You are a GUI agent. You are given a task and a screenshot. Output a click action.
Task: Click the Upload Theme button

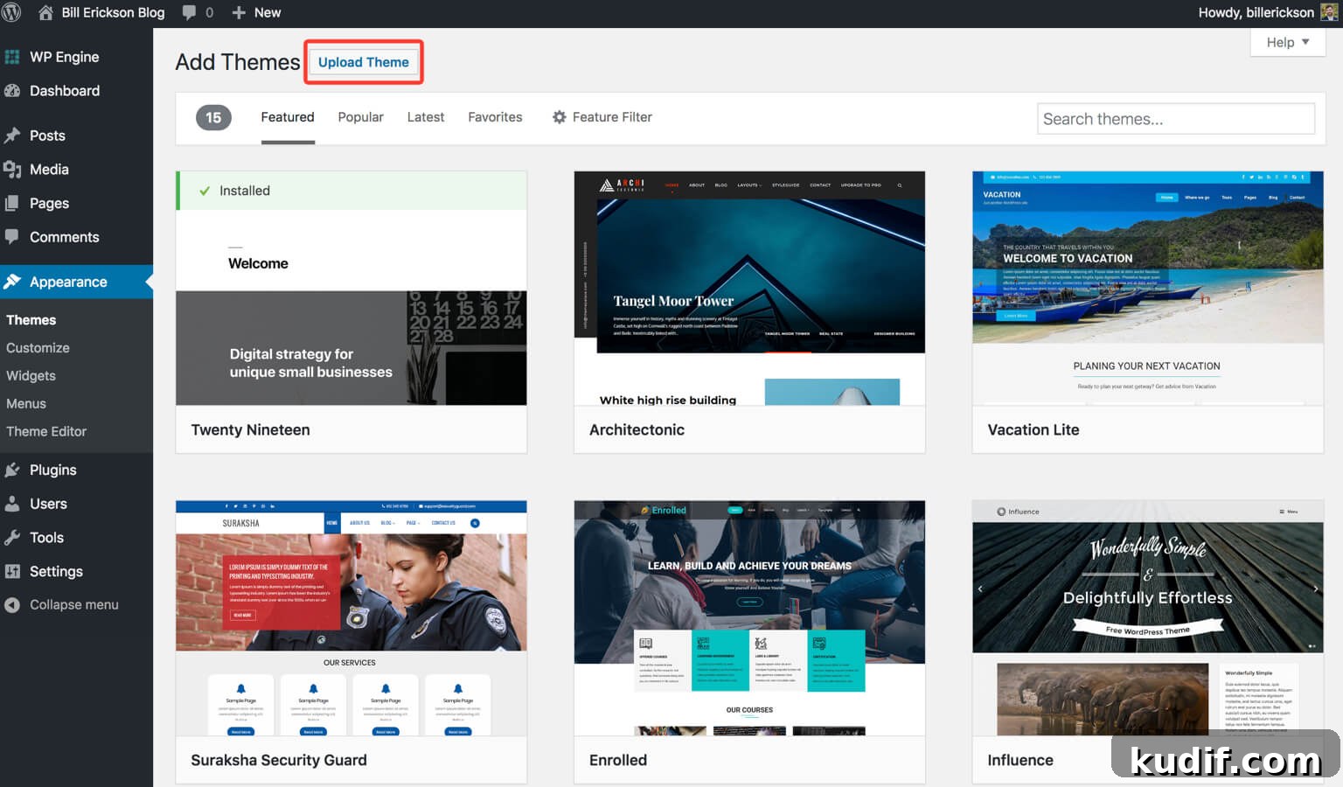(364, 62)
